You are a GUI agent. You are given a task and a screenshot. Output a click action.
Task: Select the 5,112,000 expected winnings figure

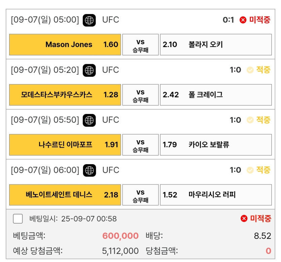point(121,251)
